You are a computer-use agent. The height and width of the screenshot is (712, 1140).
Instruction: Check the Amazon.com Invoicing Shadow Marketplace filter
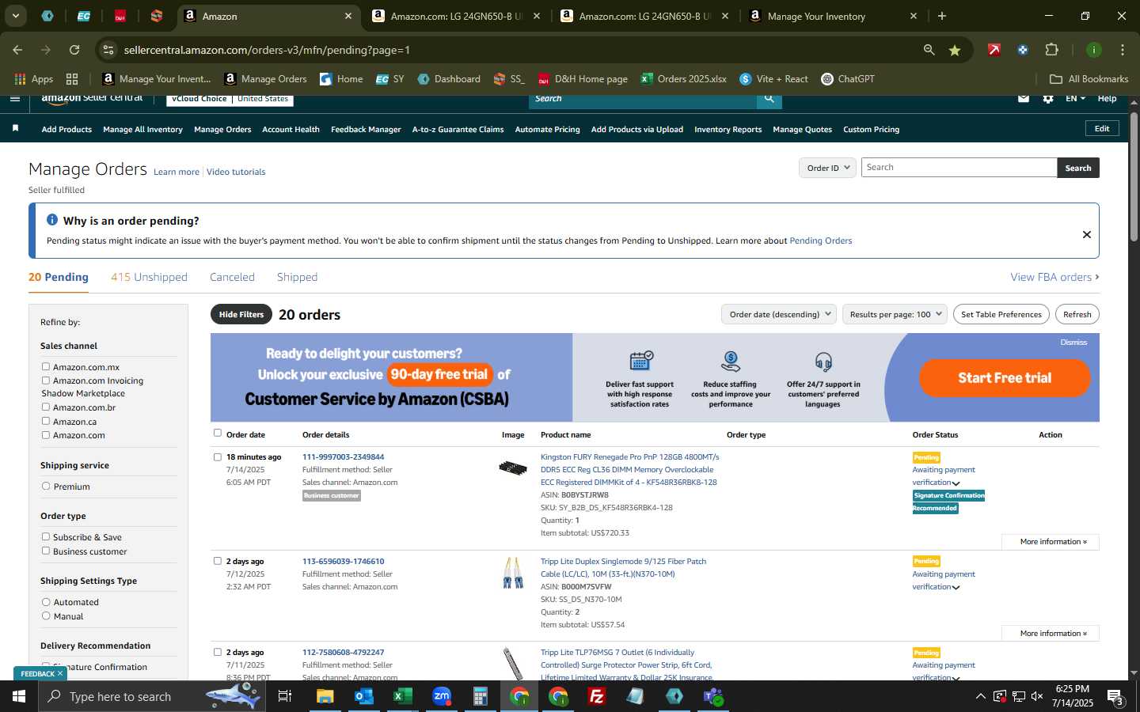[46, 380]
